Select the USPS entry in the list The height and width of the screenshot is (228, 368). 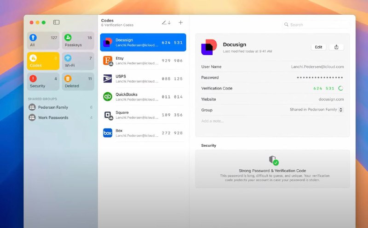tap(143, 78)
